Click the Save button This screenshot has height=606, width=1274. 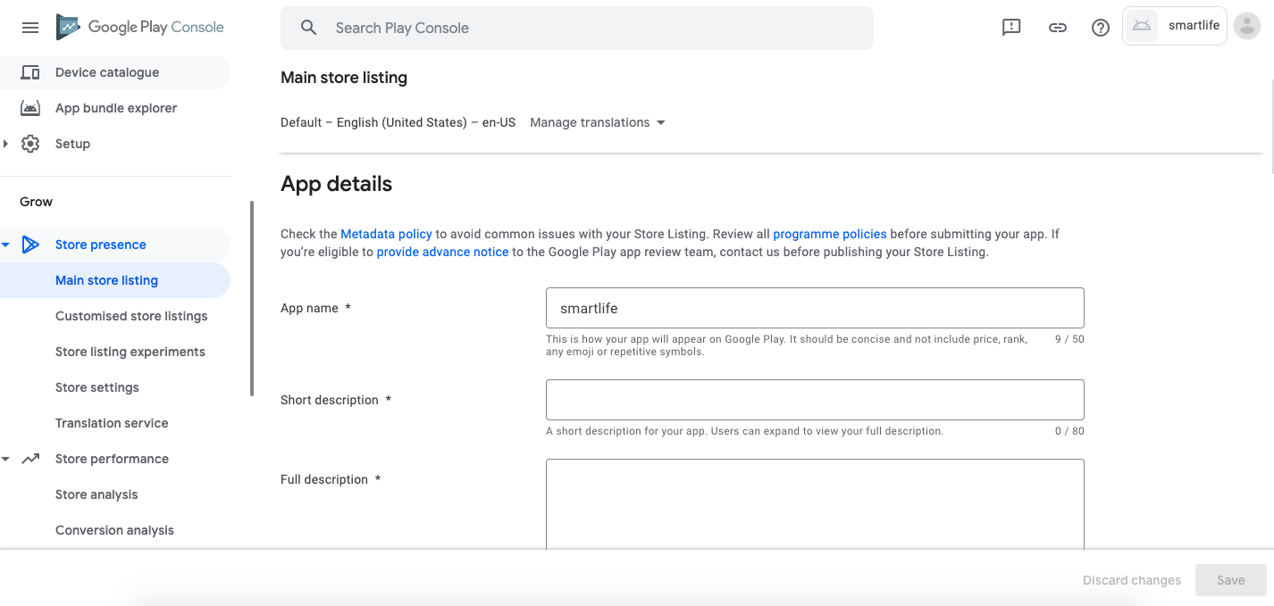(1230, 580)
